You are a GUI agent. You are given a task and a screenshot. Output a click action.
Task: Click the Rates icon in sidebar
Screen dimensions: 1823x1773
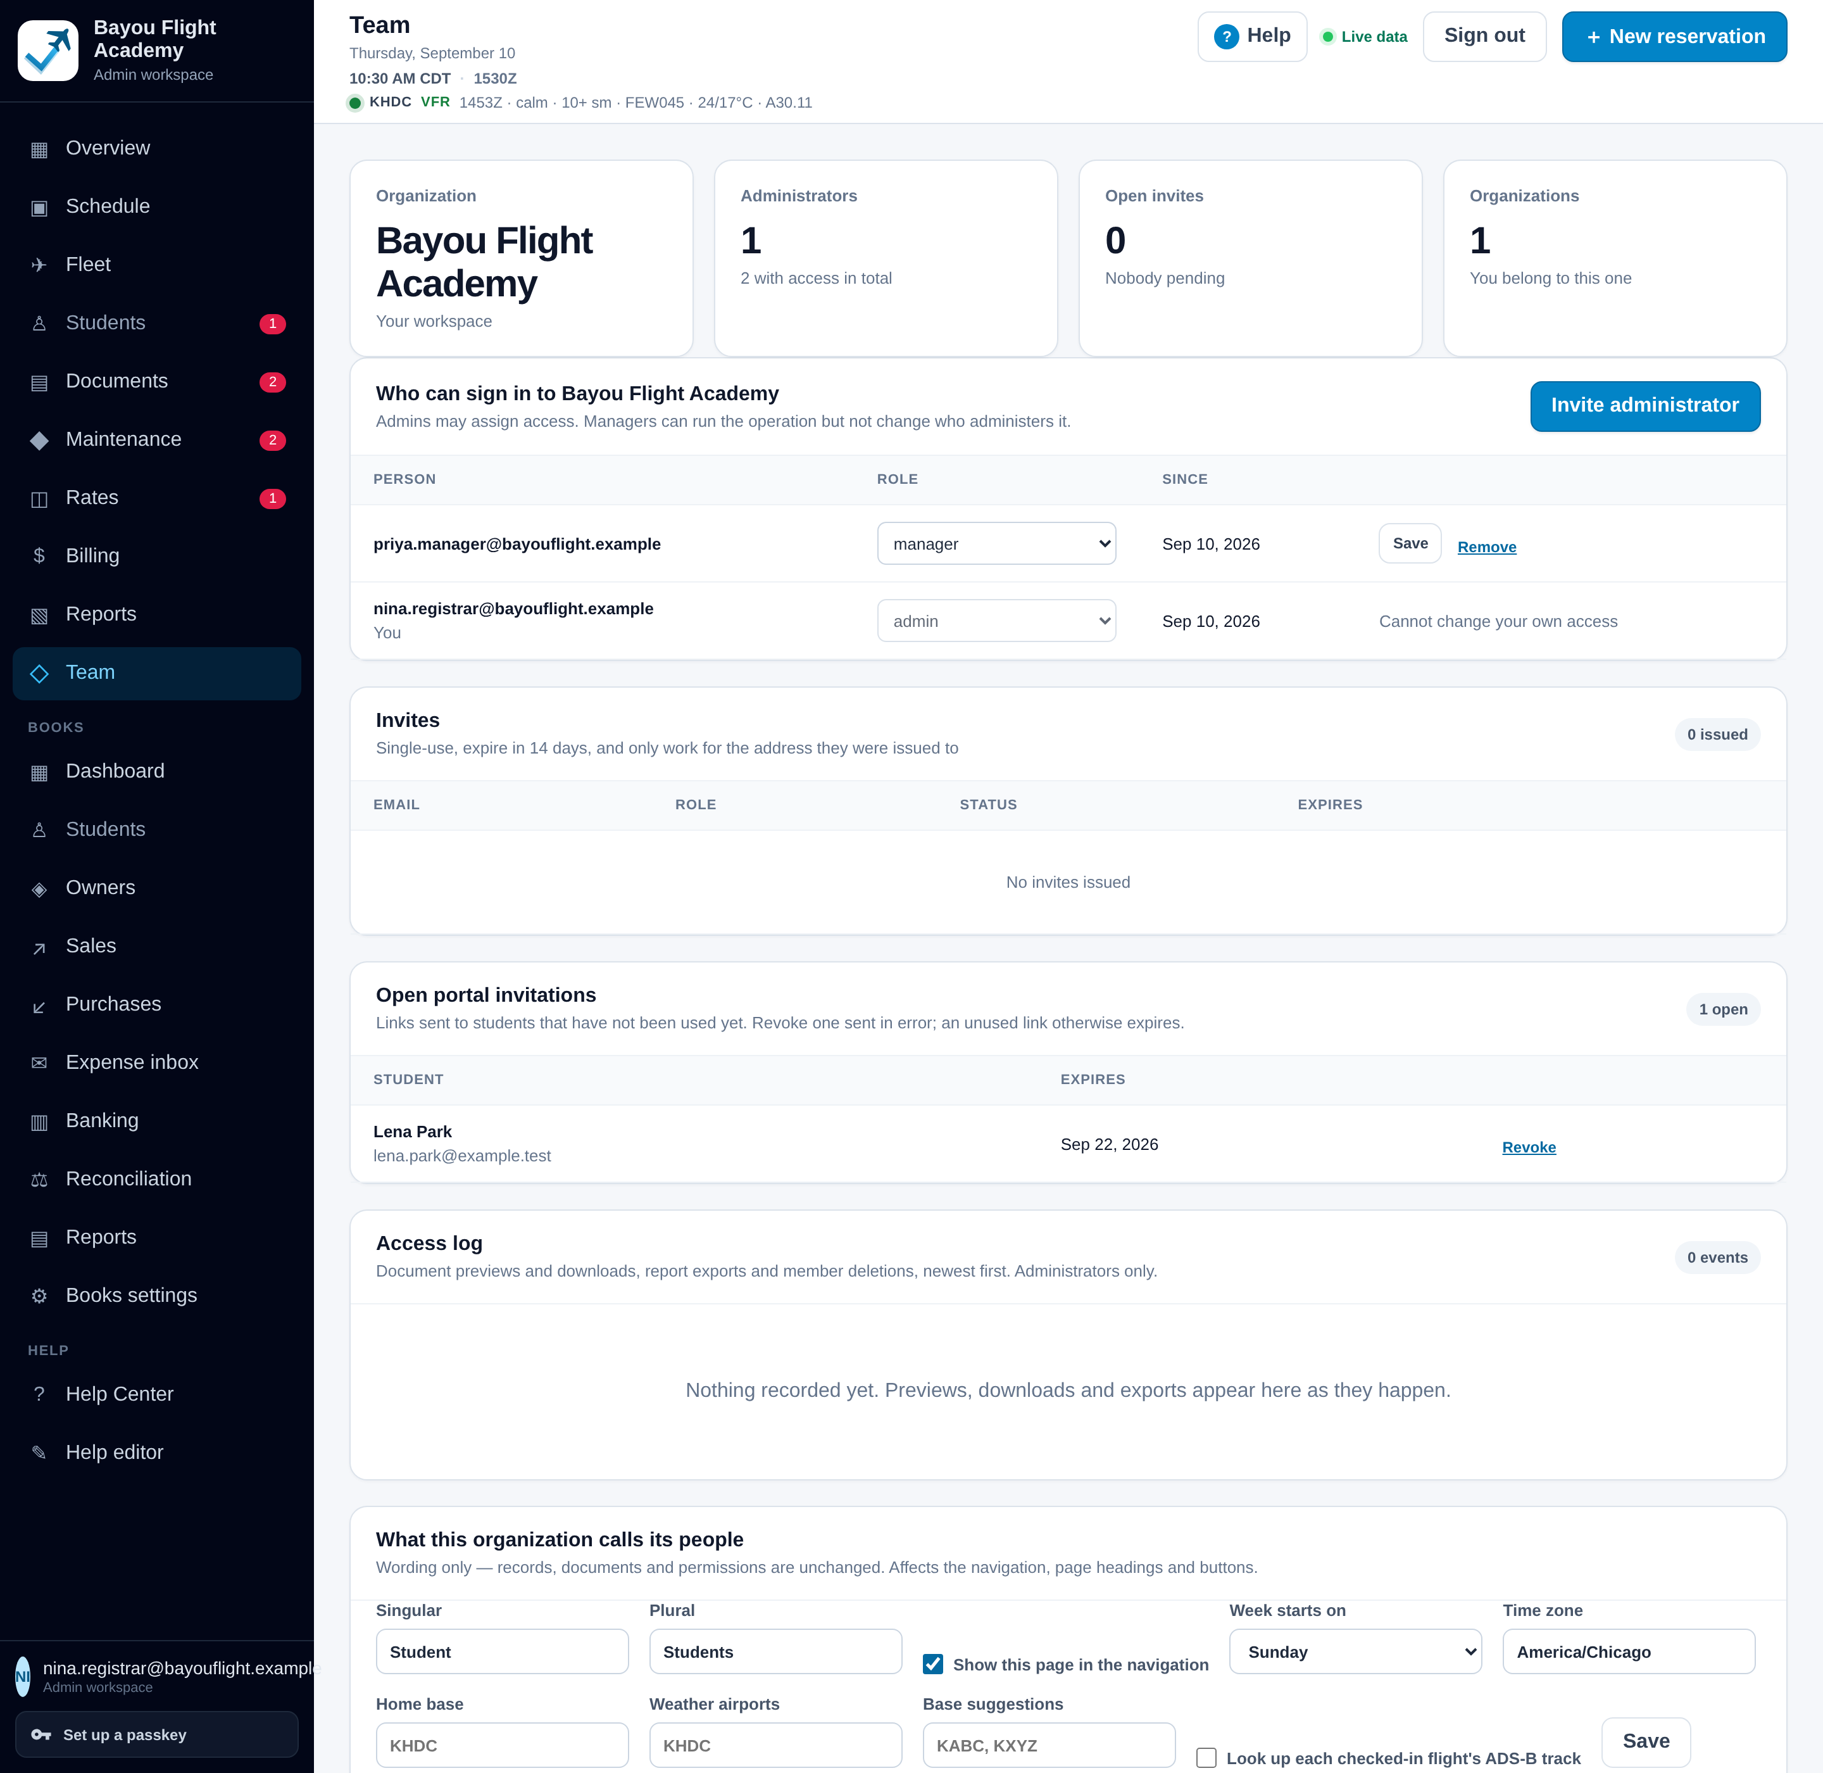(x=39, y=498)
